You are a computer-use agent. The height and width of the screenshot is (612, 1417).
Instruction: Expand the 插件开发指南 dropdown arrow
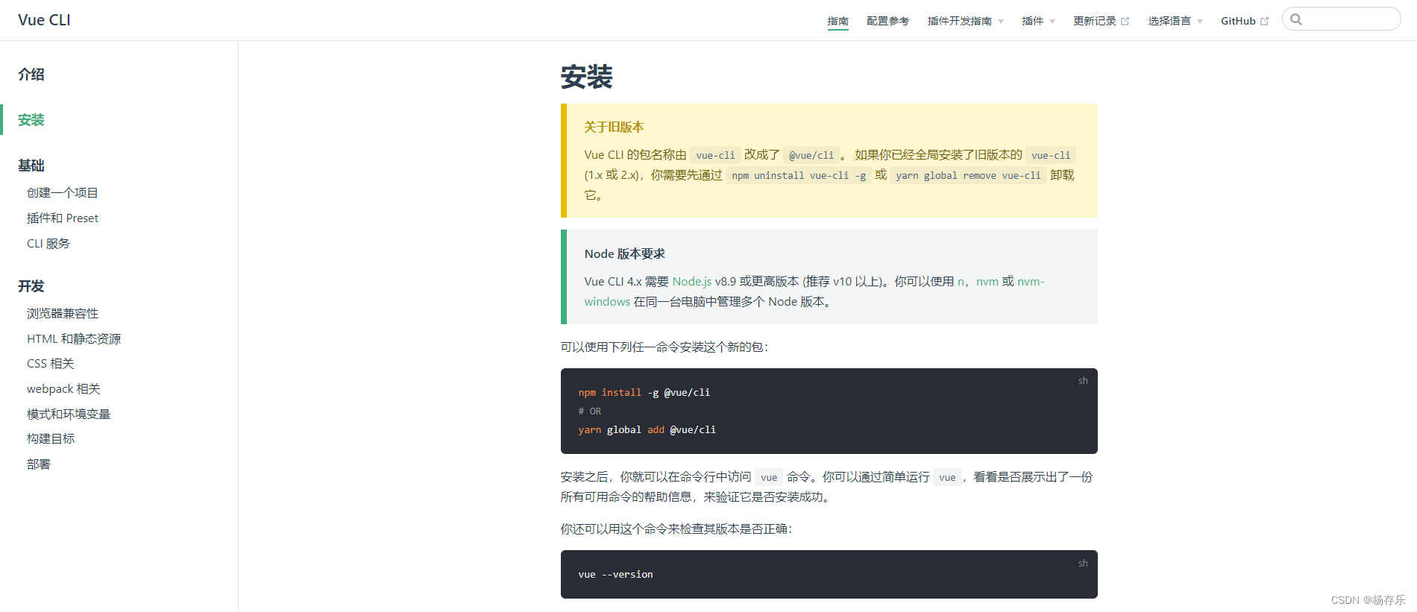click(1001, 22)
